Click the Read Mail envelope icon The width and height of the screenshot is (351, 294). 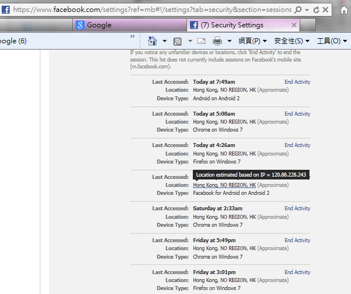click(201, 41)
